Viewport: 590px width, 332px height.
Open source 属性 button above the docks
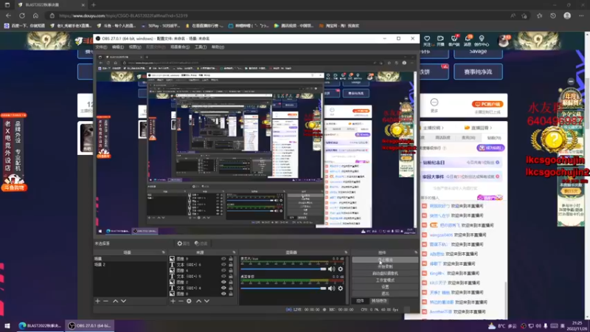coord(184,243)
